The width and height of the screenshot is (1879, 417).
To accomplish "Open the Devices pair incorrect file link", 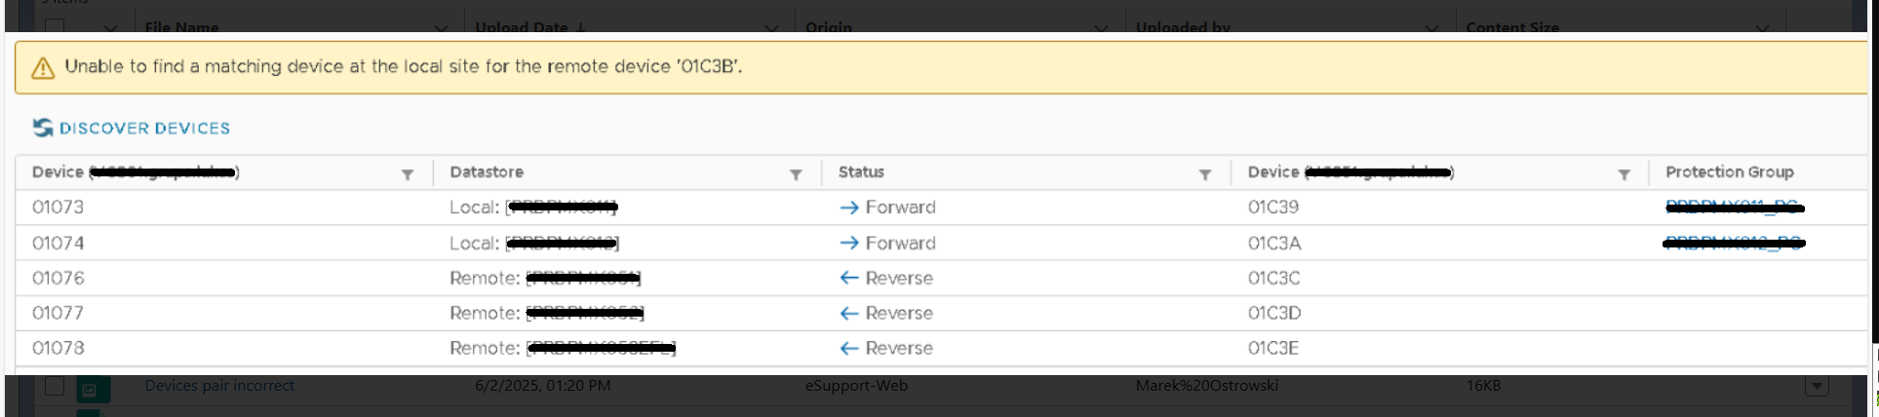I will (219, 386).
